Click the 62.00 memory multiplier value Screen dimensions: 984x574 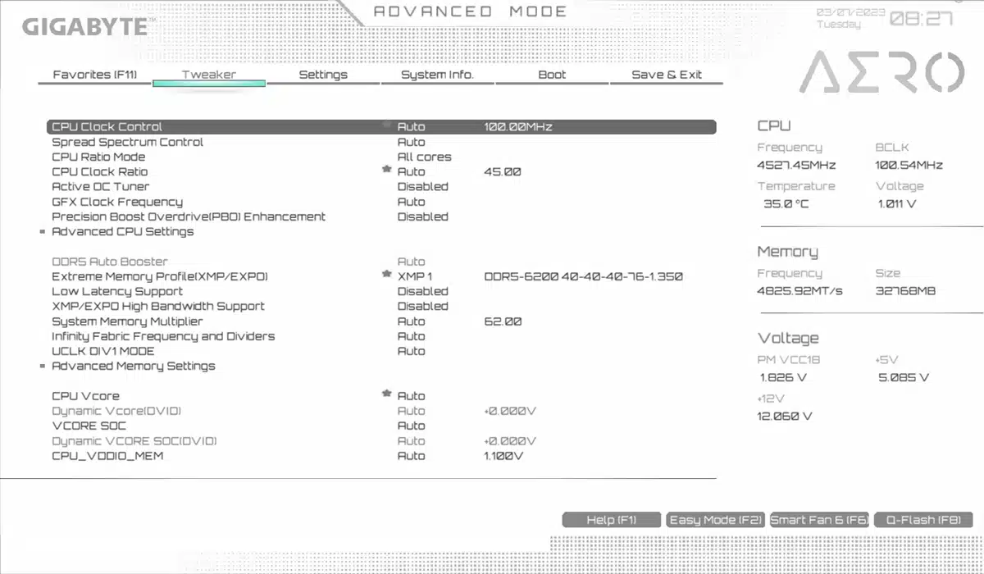click(503, 321)
